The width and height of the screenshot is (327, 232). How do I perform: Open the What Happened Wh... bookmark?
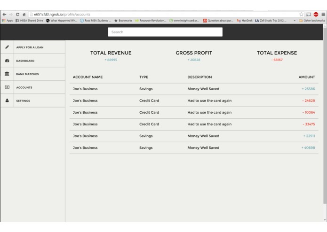coord(62,20)
